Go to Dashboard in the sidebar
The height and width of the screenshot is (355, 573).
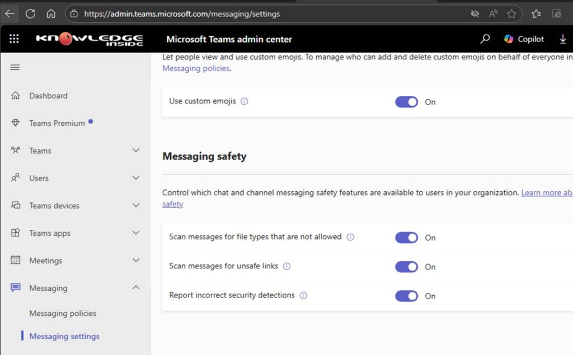coord(48,96)
